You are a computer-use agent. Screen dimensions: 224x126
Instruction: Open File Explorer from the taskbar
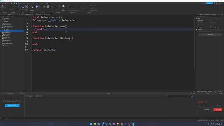pos(95,124)
